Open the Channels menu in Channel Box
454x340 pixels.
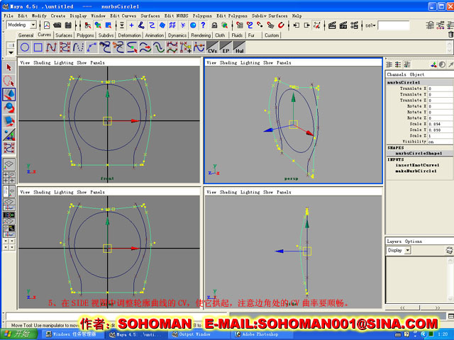397,74
